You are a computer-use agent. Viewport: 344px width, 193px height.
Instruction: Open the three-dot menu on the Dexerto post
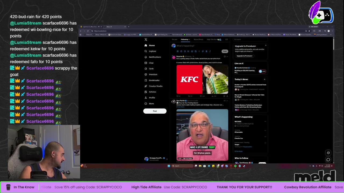coord(227,56)
